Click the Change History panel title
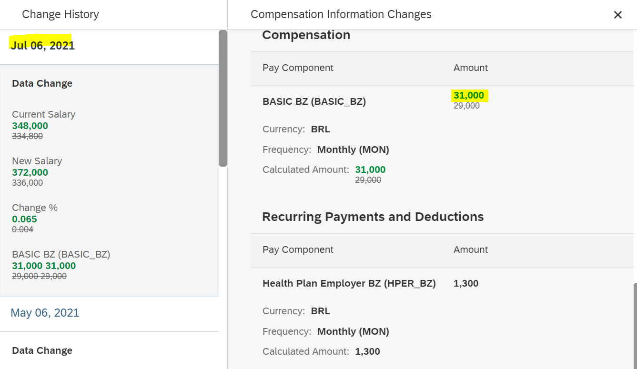This screenshot has height=369, width=637. pos(61,15)
